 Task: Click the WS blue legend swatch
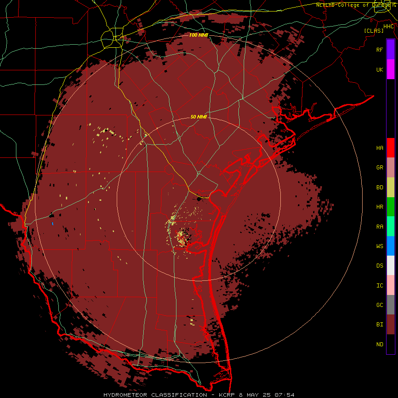tap(390, 246)
